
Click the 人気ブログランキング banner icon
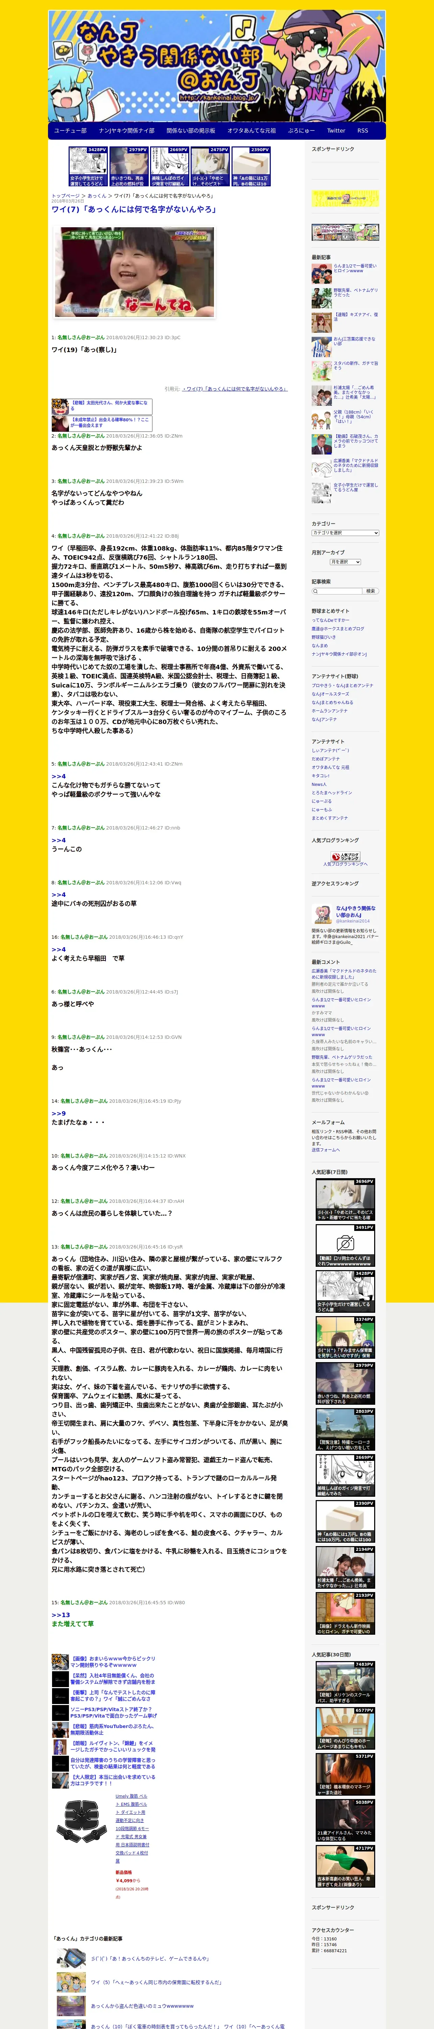(x=345, y=856)
